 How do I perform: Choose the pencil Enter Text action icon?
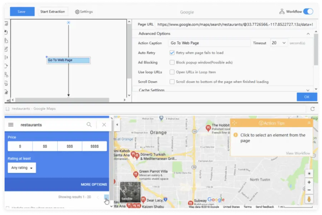(6, 49)
